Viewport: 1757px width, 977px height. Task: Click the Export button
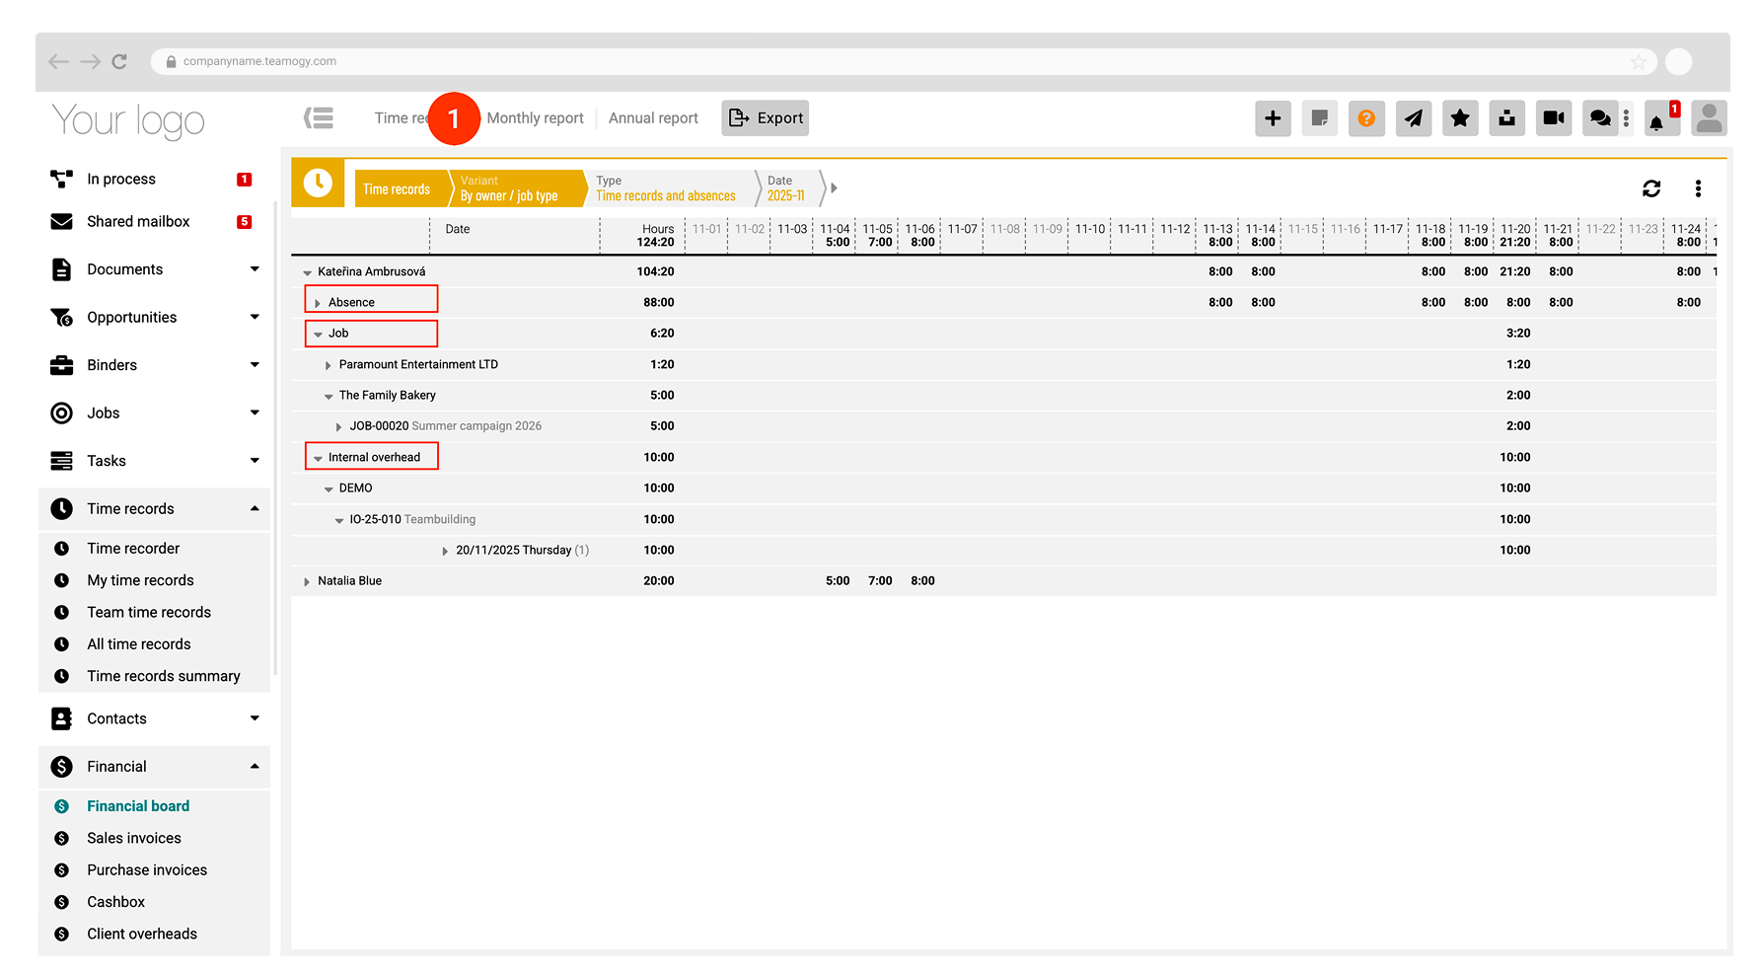pos(766,118)
